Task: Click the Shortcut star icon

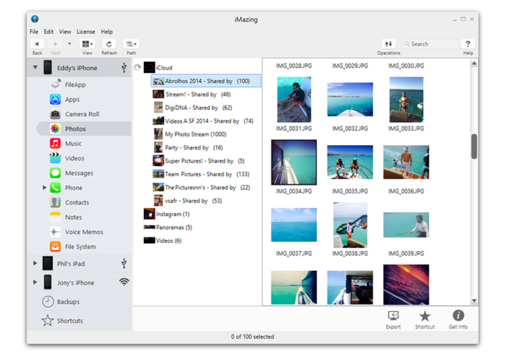Action: pos(425,316)
